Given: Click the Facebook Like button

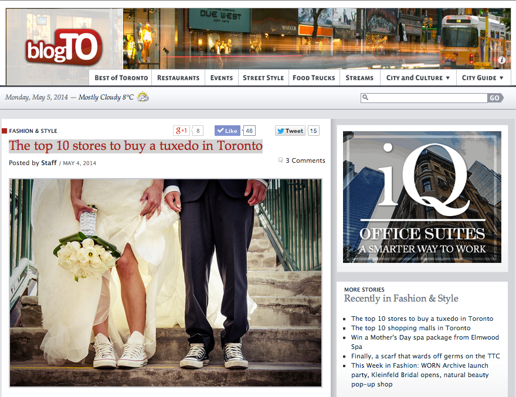Looking at the screenshot, I should (227, 130).
